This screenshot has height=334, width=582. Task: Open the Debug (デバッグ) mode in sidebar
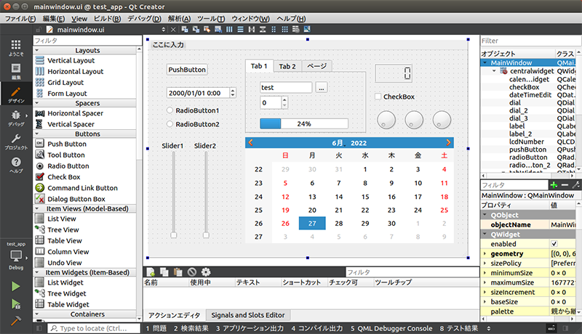point(16,118)
